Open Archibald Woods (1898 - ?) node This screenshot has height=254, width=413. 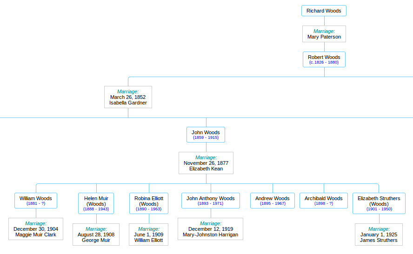coord(323,201)
